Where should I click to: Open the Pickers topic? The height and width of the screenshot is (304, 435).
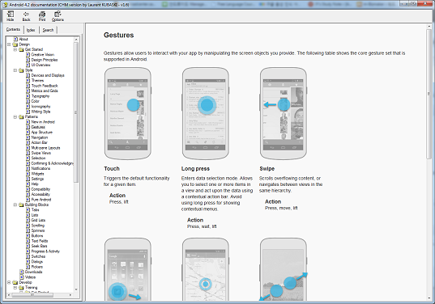tap(37, 267)
